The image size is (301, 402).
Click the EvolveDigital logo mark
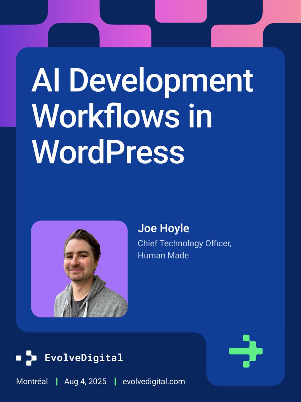coord(26,358)
